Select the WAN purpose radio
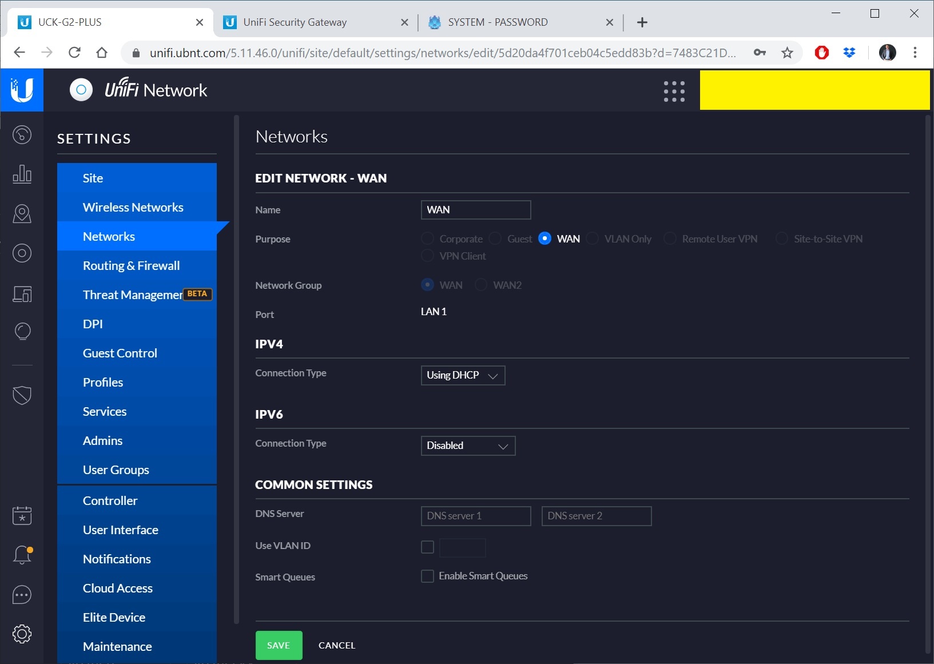This screenshot has width=934, height=664. [x=545, y=238]
